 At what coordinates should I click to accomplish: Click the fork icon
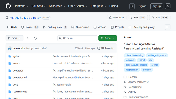pyautogui.click(x=131, y=18)
